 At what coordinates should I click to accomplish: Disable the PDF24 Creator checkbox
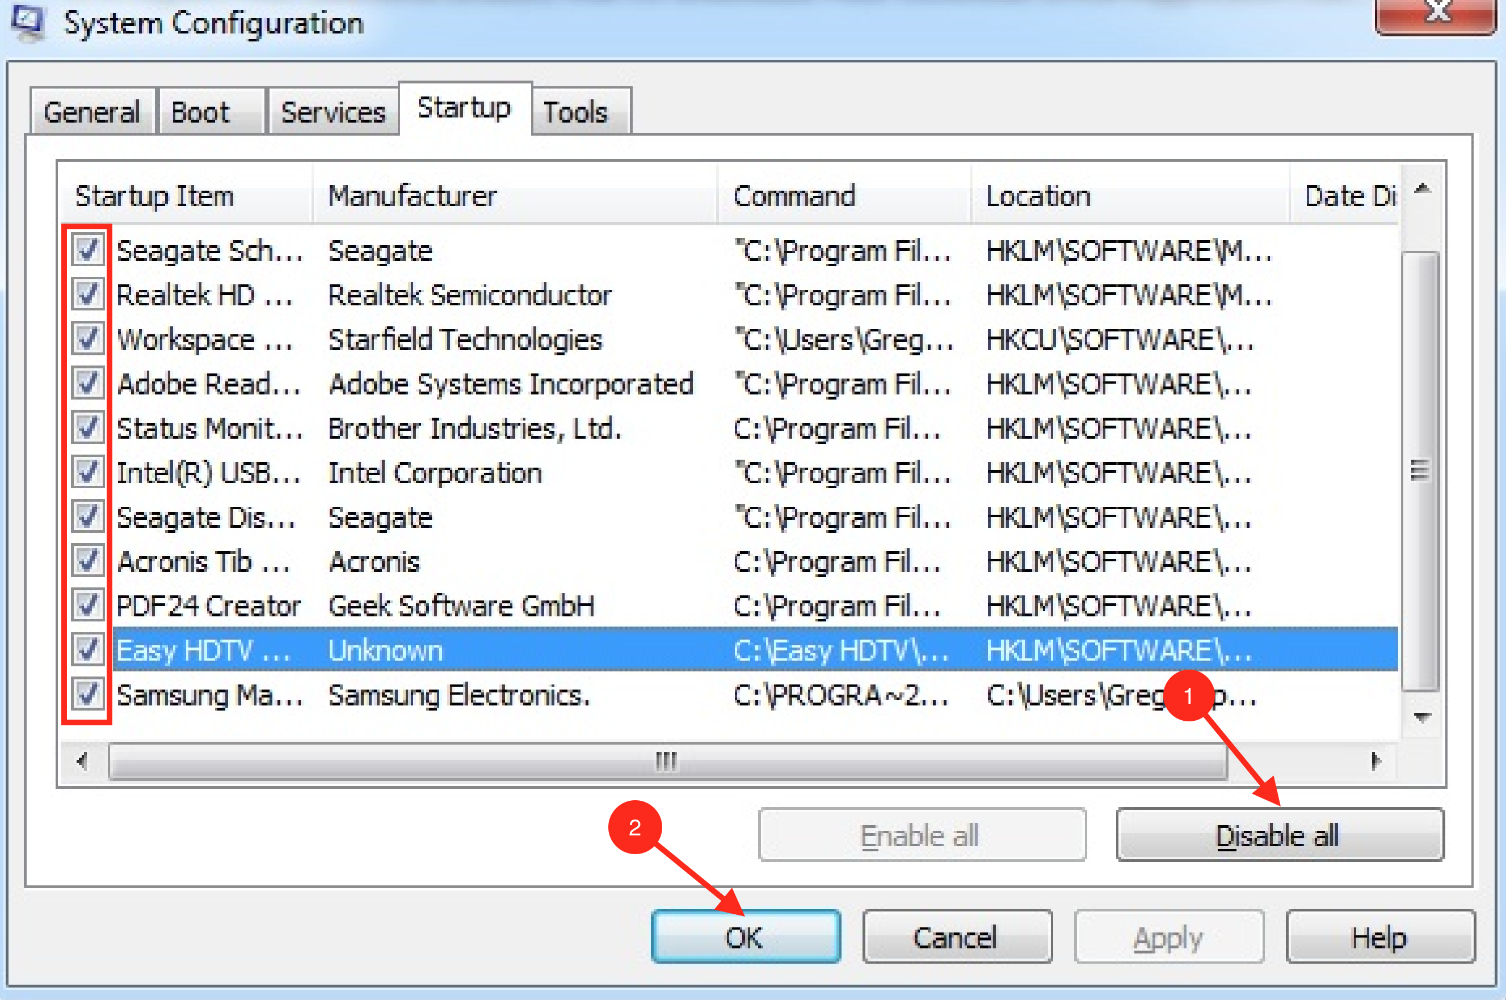click(87, 604)
